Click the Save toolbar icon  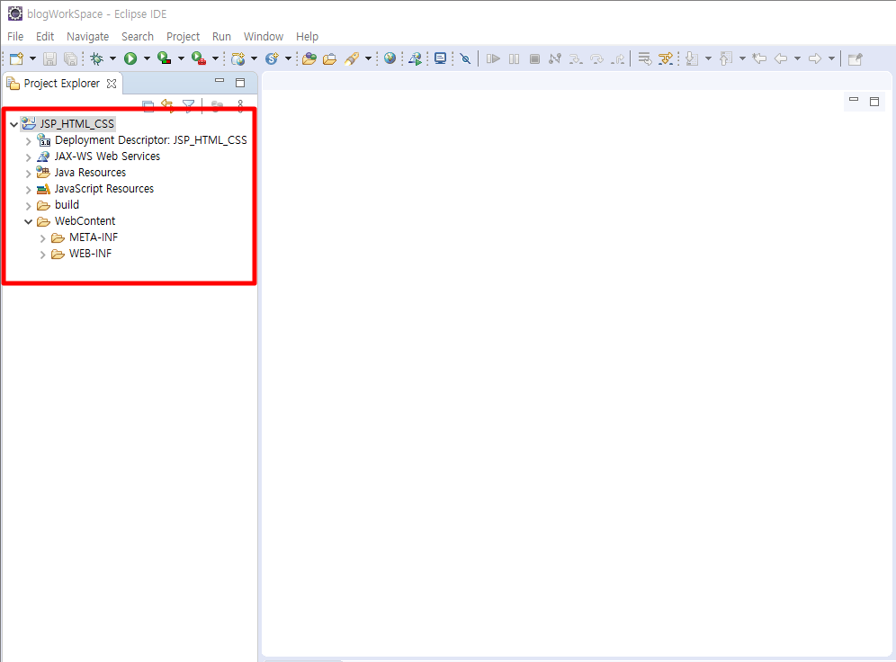pyautogui.click(x=49, y=58)
